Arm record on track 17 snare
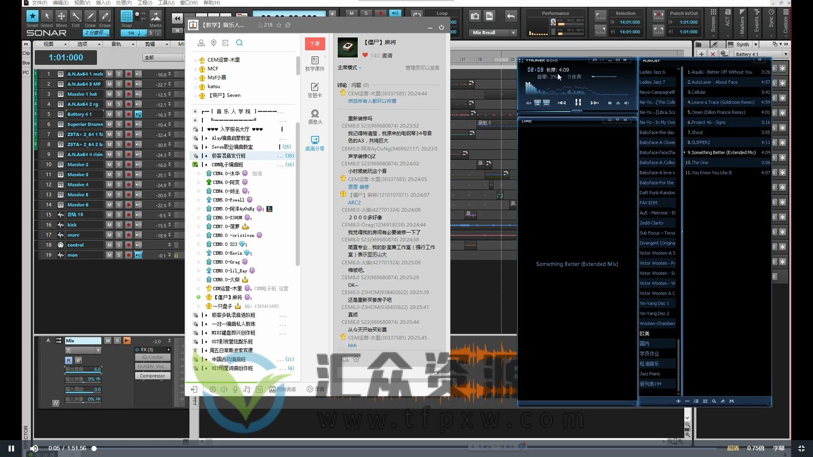This screenshot has height=457, width=813. (x=129, y=235)
